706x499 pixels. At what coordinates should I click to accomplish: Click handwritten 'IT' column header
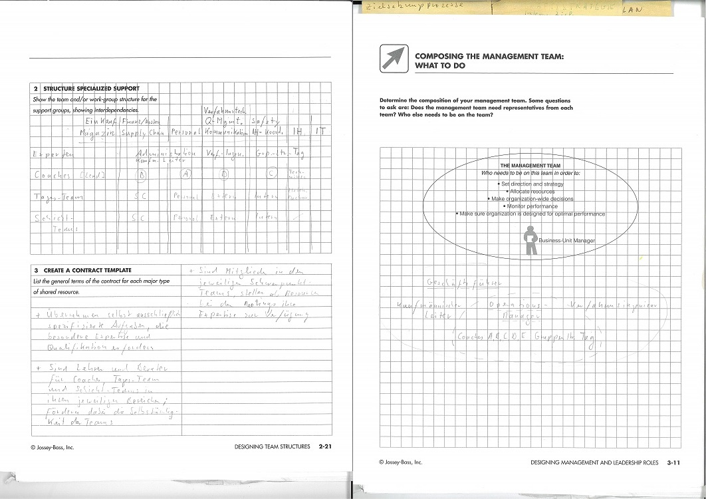[x=320, y=131]
